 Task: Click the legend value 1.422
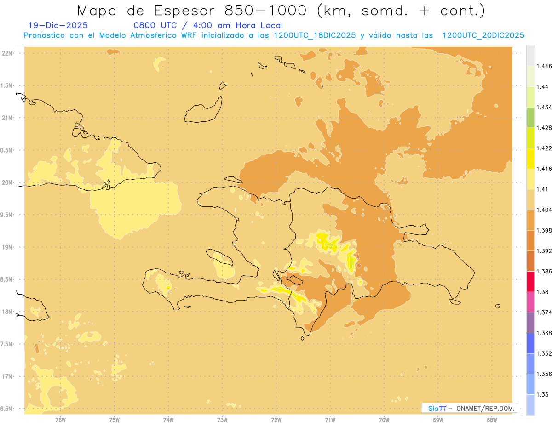click(545, 148)
